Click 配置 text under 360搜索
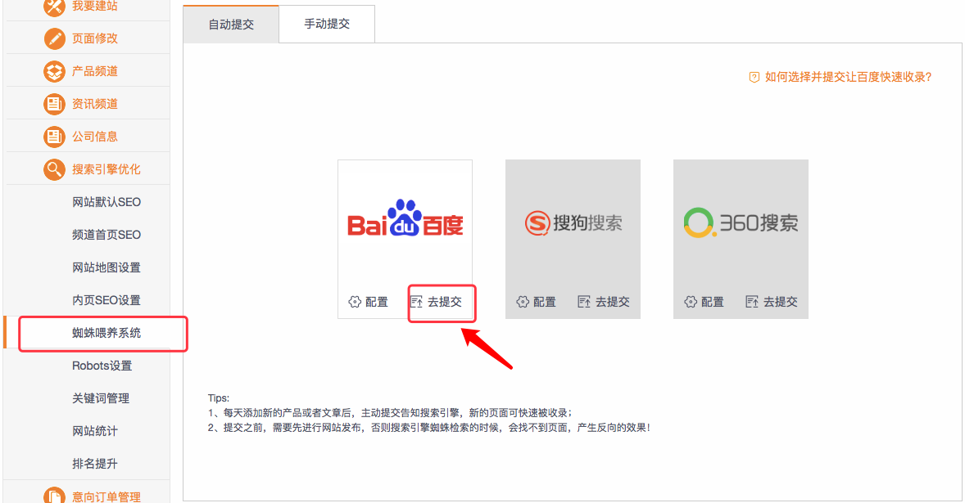The height and width of the screenshot is (503, 965). [713, 302]
